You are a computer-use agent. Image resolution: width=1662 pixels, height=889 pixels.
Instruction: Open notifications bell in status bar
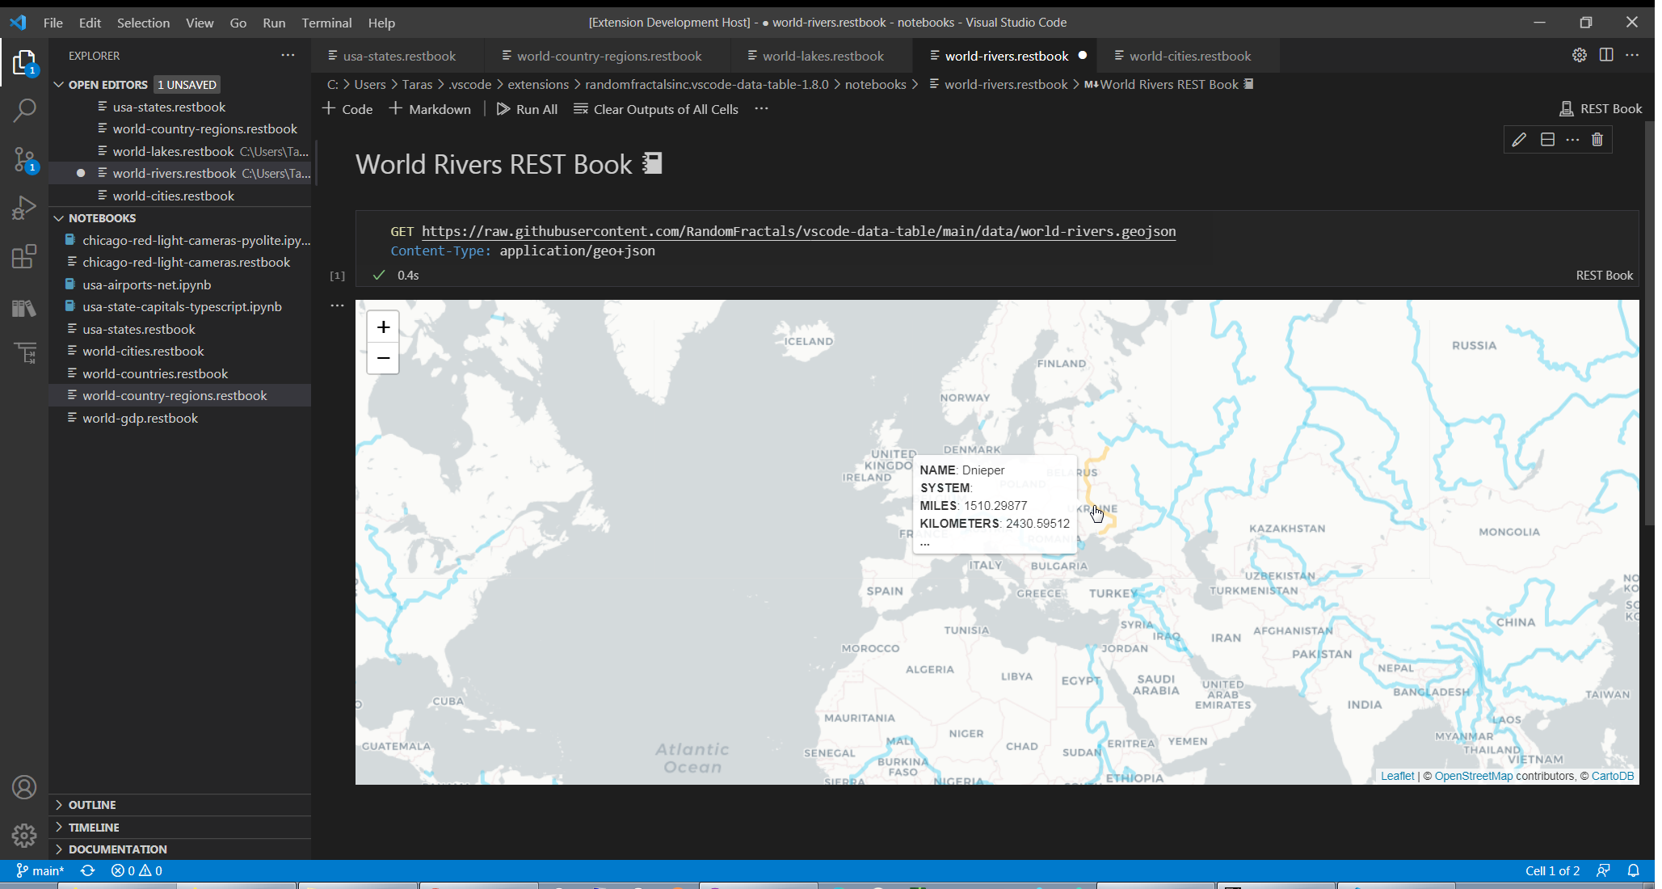[x=1633, y=870]
